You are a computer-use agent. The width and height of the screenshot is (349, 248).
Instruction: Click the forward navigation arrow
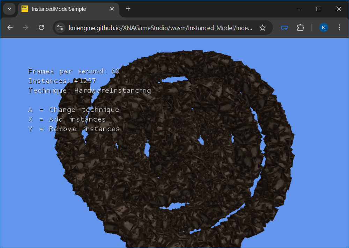(x=25, y=28)
